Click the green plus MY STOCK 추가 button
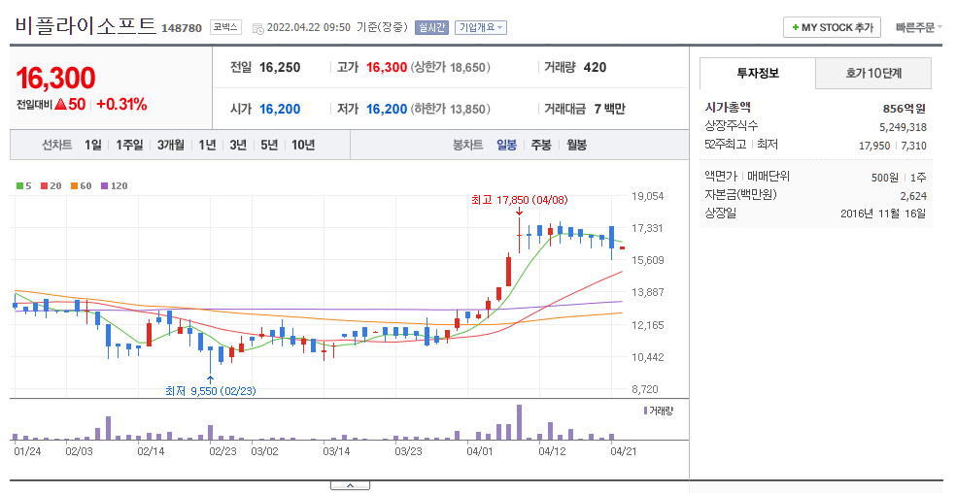The height and width of the screenshot is (493, 956). (x=832, y=27)
